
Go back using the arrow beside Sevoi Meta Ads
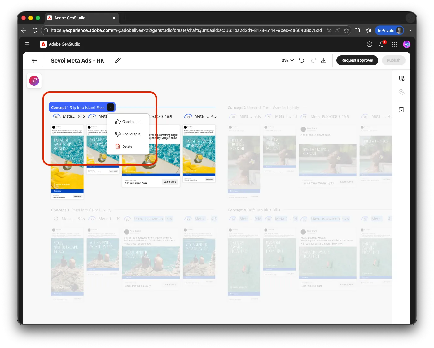34,60
